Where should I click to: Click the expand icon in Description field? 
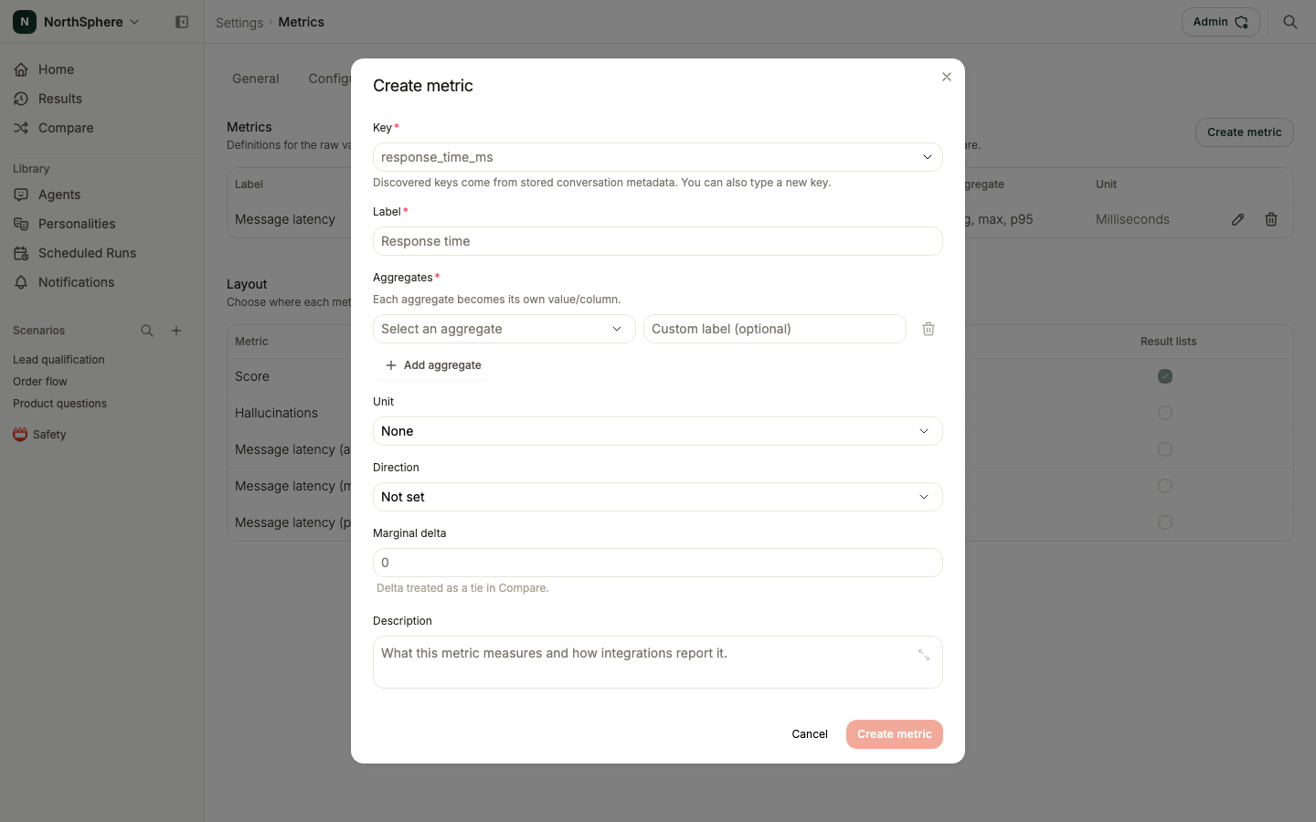click(924, 655)
